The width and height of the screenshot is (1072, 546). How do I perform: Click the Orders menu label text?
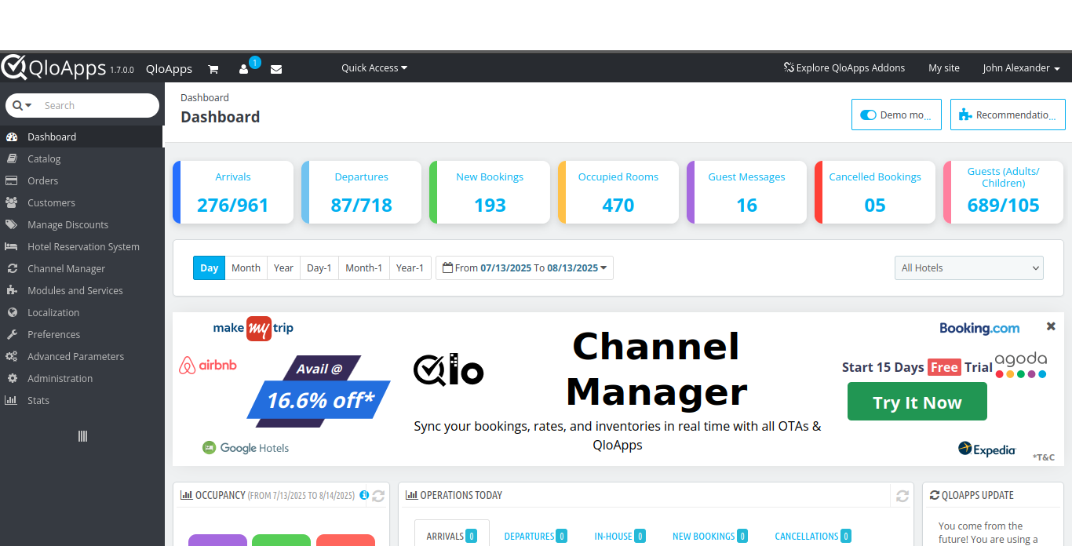(x=43, y=180)
